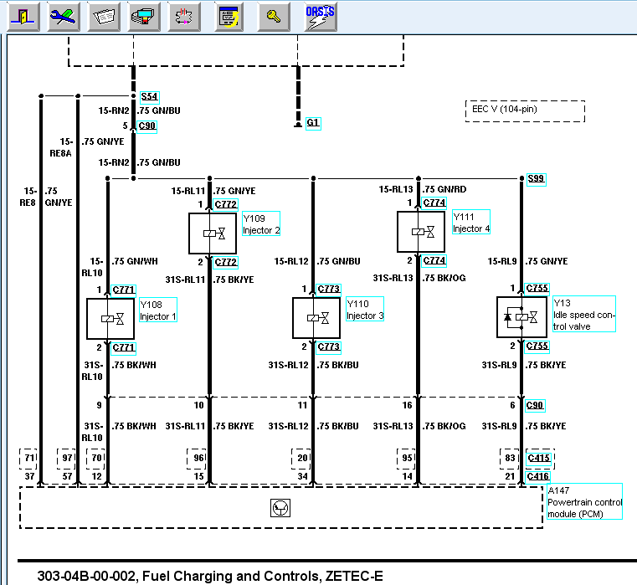Click pin number '37' at the PCM

tap(29, 476)
